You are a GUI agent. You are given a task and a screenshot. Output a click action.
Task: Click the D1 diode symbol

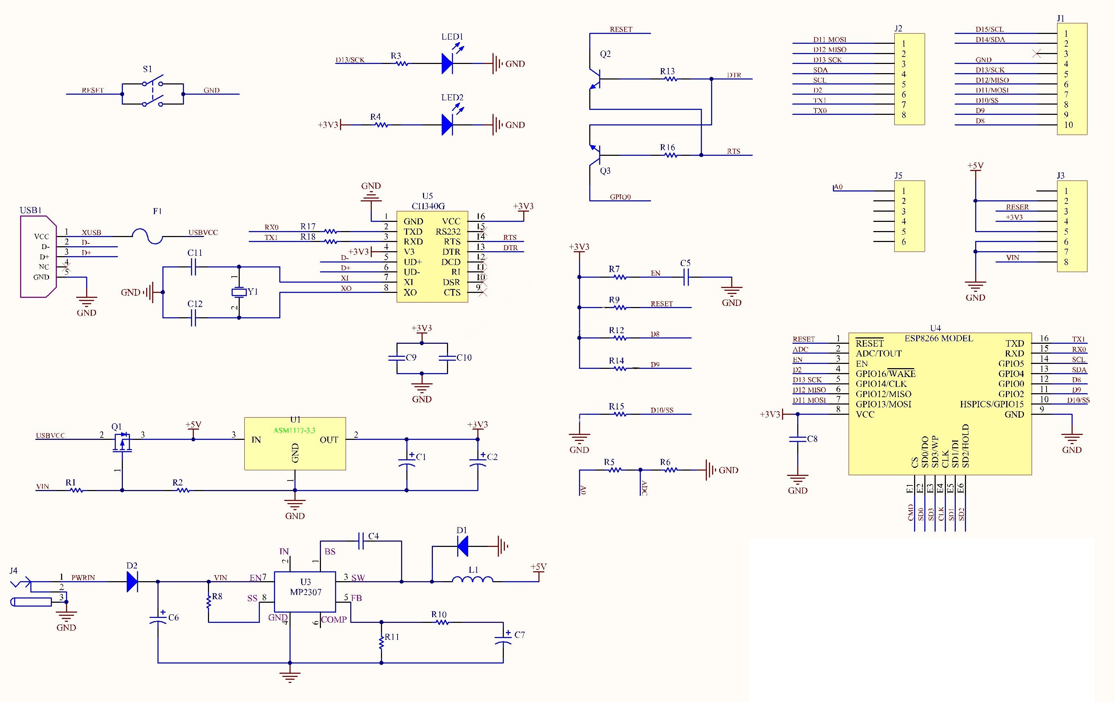(x=463, y=546)
